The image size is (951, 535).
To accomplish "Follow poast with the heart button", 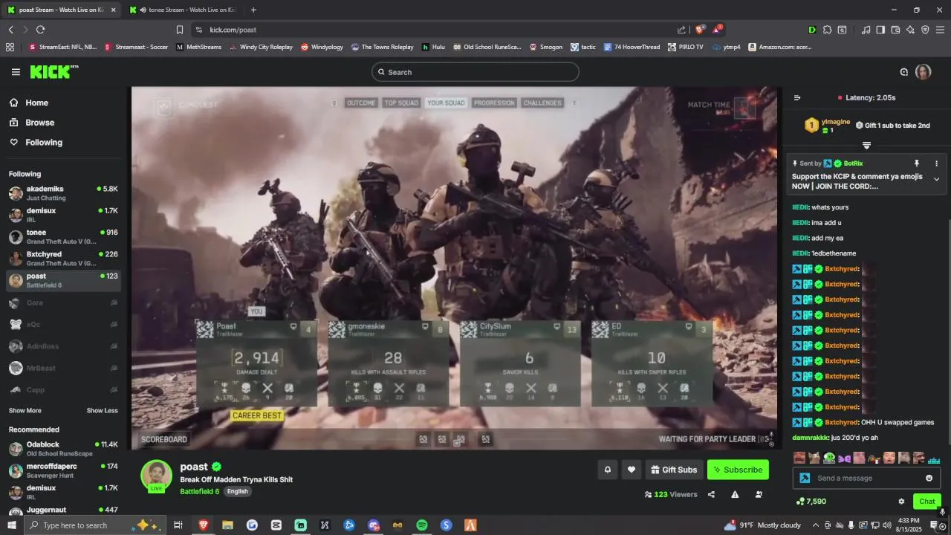I will click(632, 470).
